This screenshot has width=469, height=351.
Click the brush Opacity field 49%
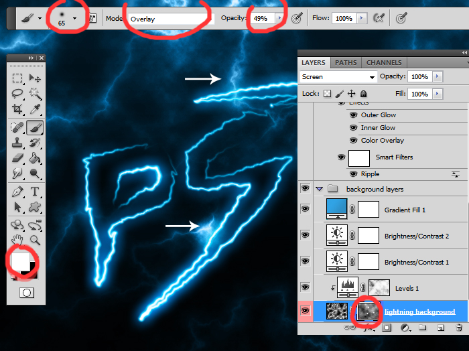pos(263,18)
